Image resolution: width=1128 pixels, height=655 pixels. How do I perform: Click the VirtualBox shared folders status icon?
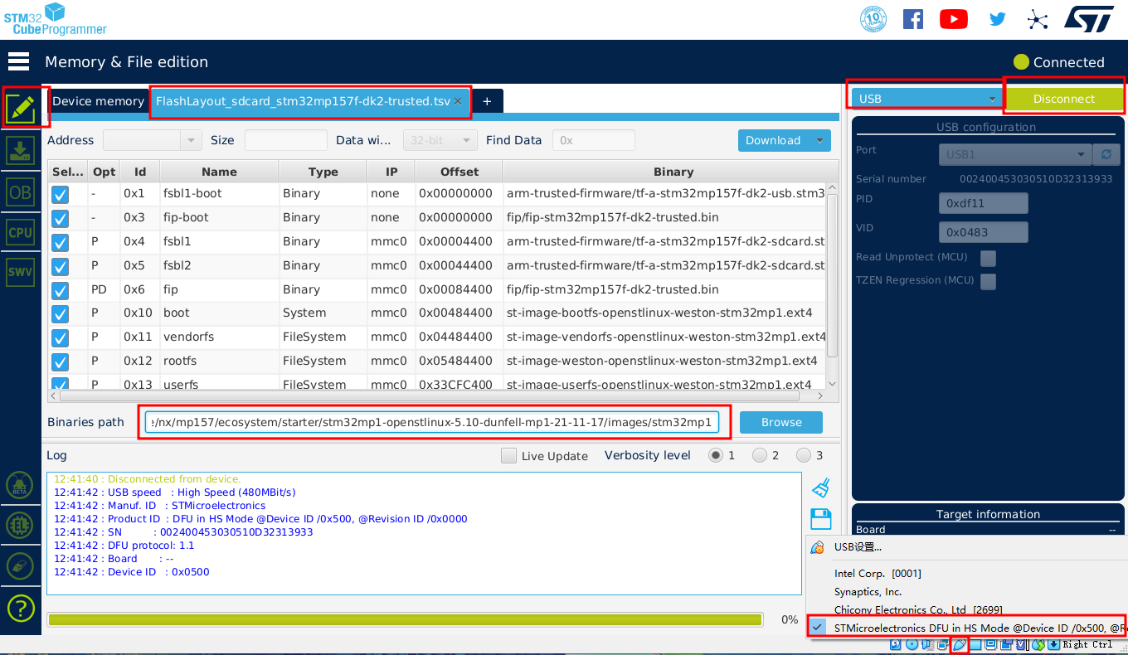coord(975,644)
